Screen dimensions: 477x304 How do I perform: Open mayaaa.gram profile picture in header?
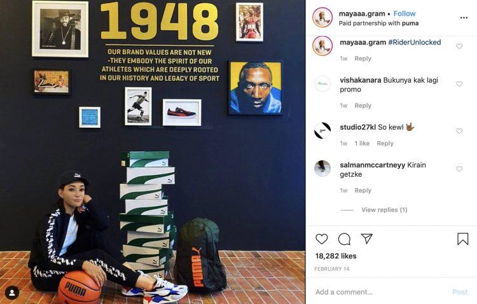[322, 17]
